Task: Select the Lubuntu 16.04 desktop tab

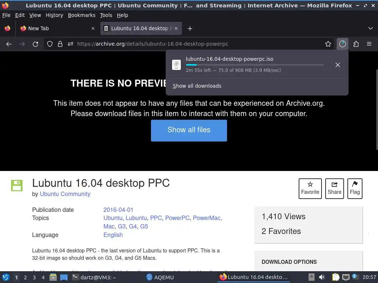Action: tap(141, 28)
